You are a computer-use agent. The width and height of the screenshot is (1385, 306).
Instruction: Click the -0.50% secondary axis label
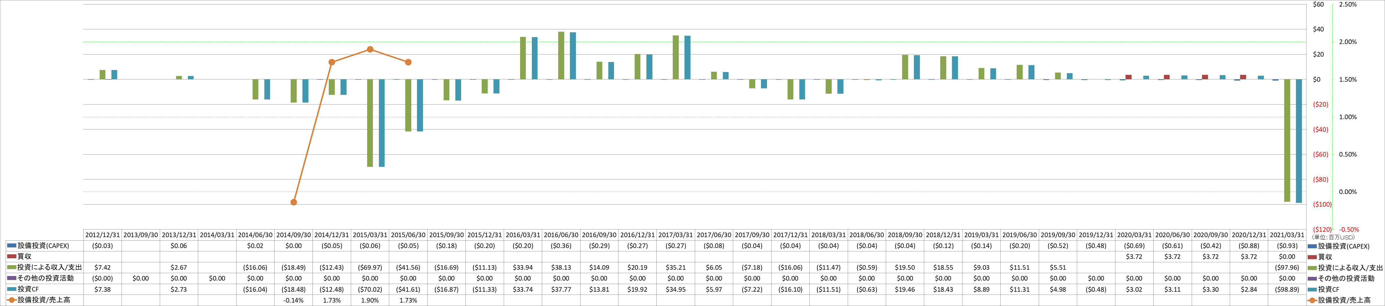coord(1349,229)
